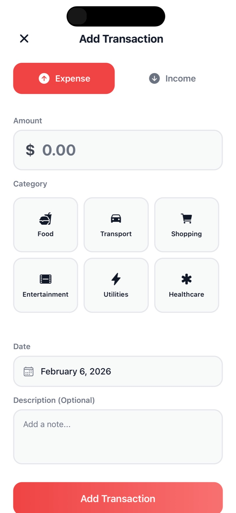Toggle Food as the active category
The width and height of the screenshot is (236, 513).
(x=45, y=224)
